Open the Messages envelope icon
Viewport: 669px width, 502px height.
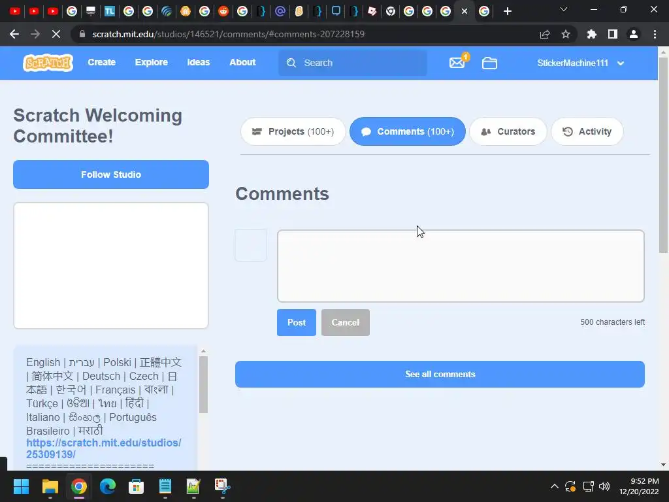click(x=457, y=63)
